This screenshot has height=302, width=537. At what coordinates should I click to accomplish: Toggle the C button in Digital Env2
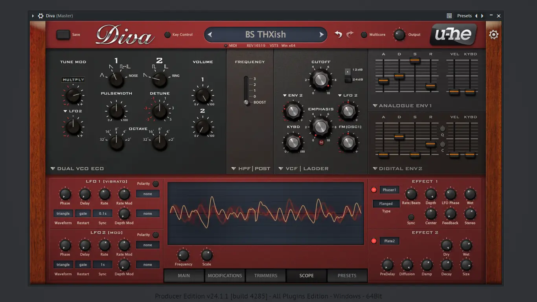[x=443, y=144]
